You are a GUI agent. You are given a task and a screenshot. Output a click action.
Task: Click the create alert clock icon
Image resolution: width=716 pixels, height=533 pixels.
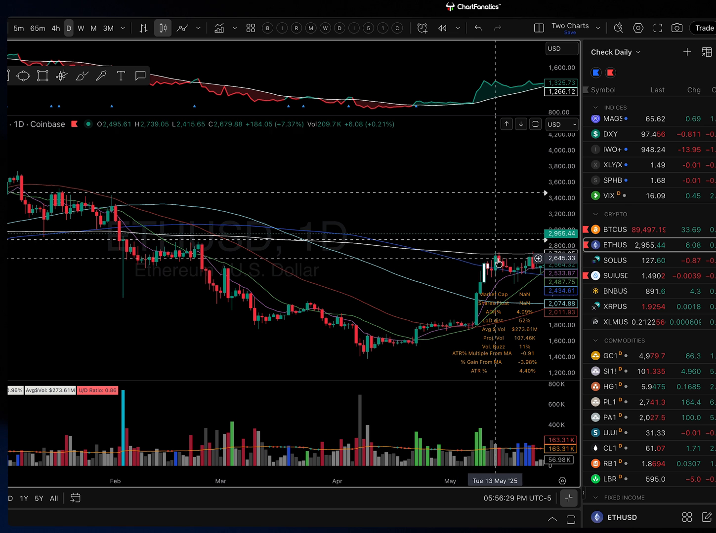click(422, 28)
